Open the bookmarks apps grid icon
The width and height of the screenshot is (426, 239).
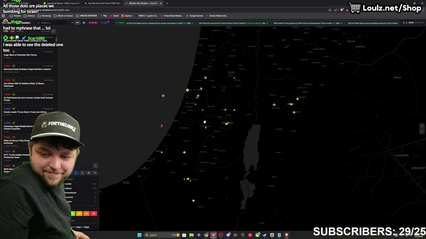point(4,16)
